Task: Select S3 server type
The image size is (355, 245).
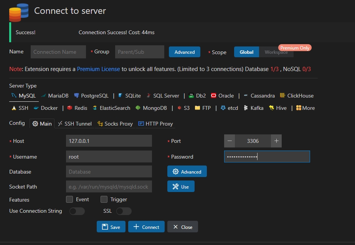Action: pyautogui.click(x=183, y=108)
